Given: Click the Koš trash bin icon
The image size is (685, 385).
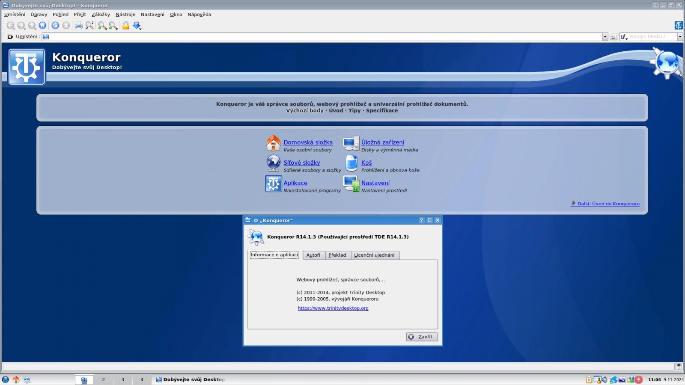Looking at the screenshot, I should 351,163.
